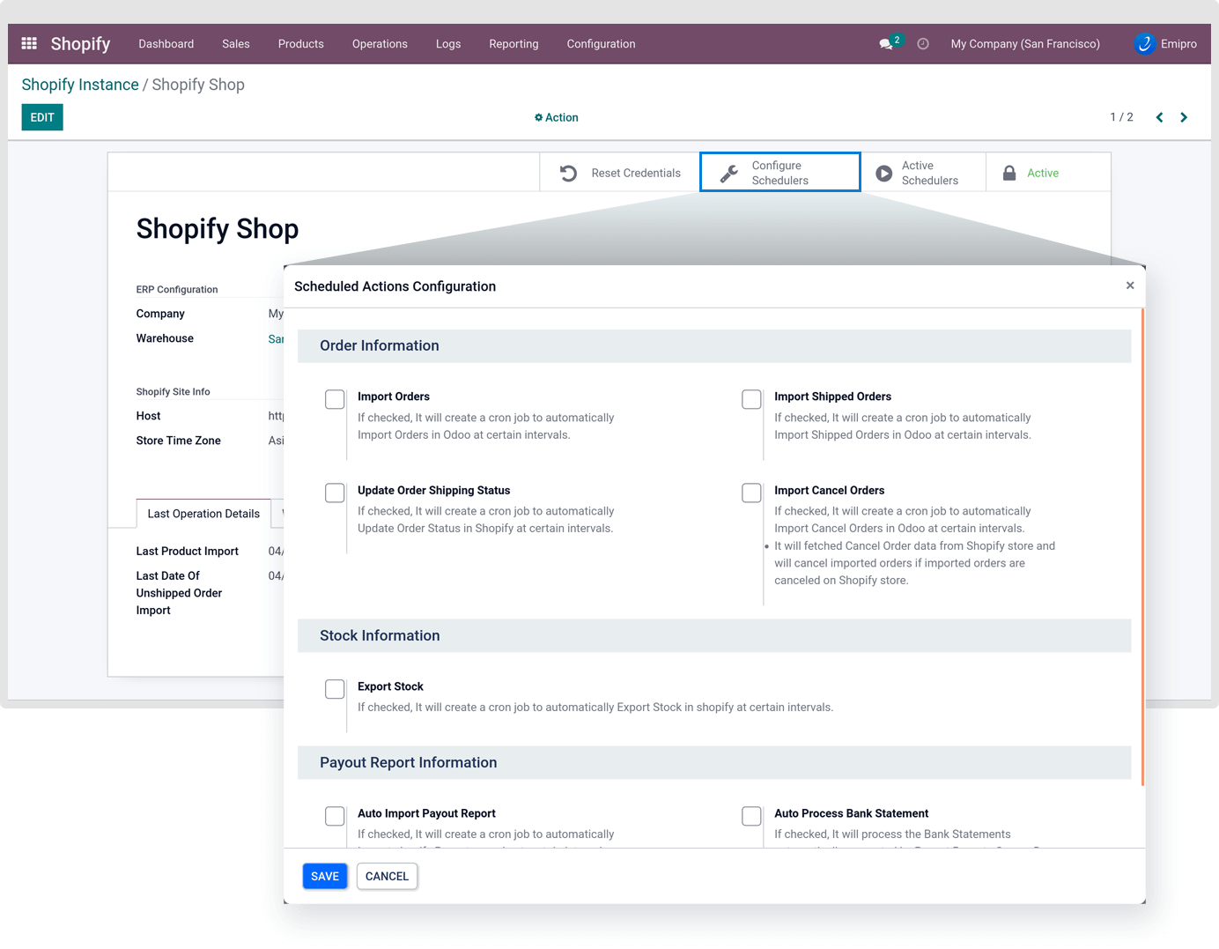Open the Logs menu
The image size is (1219, 949).
click(448, 43)
